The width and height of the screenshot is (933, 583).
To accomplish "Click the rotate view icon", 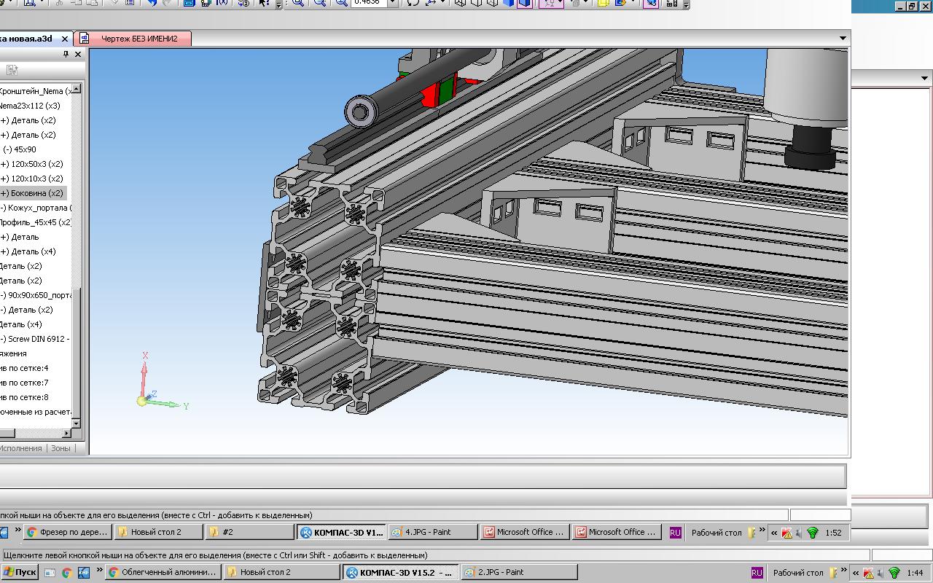I will (413, 3).
